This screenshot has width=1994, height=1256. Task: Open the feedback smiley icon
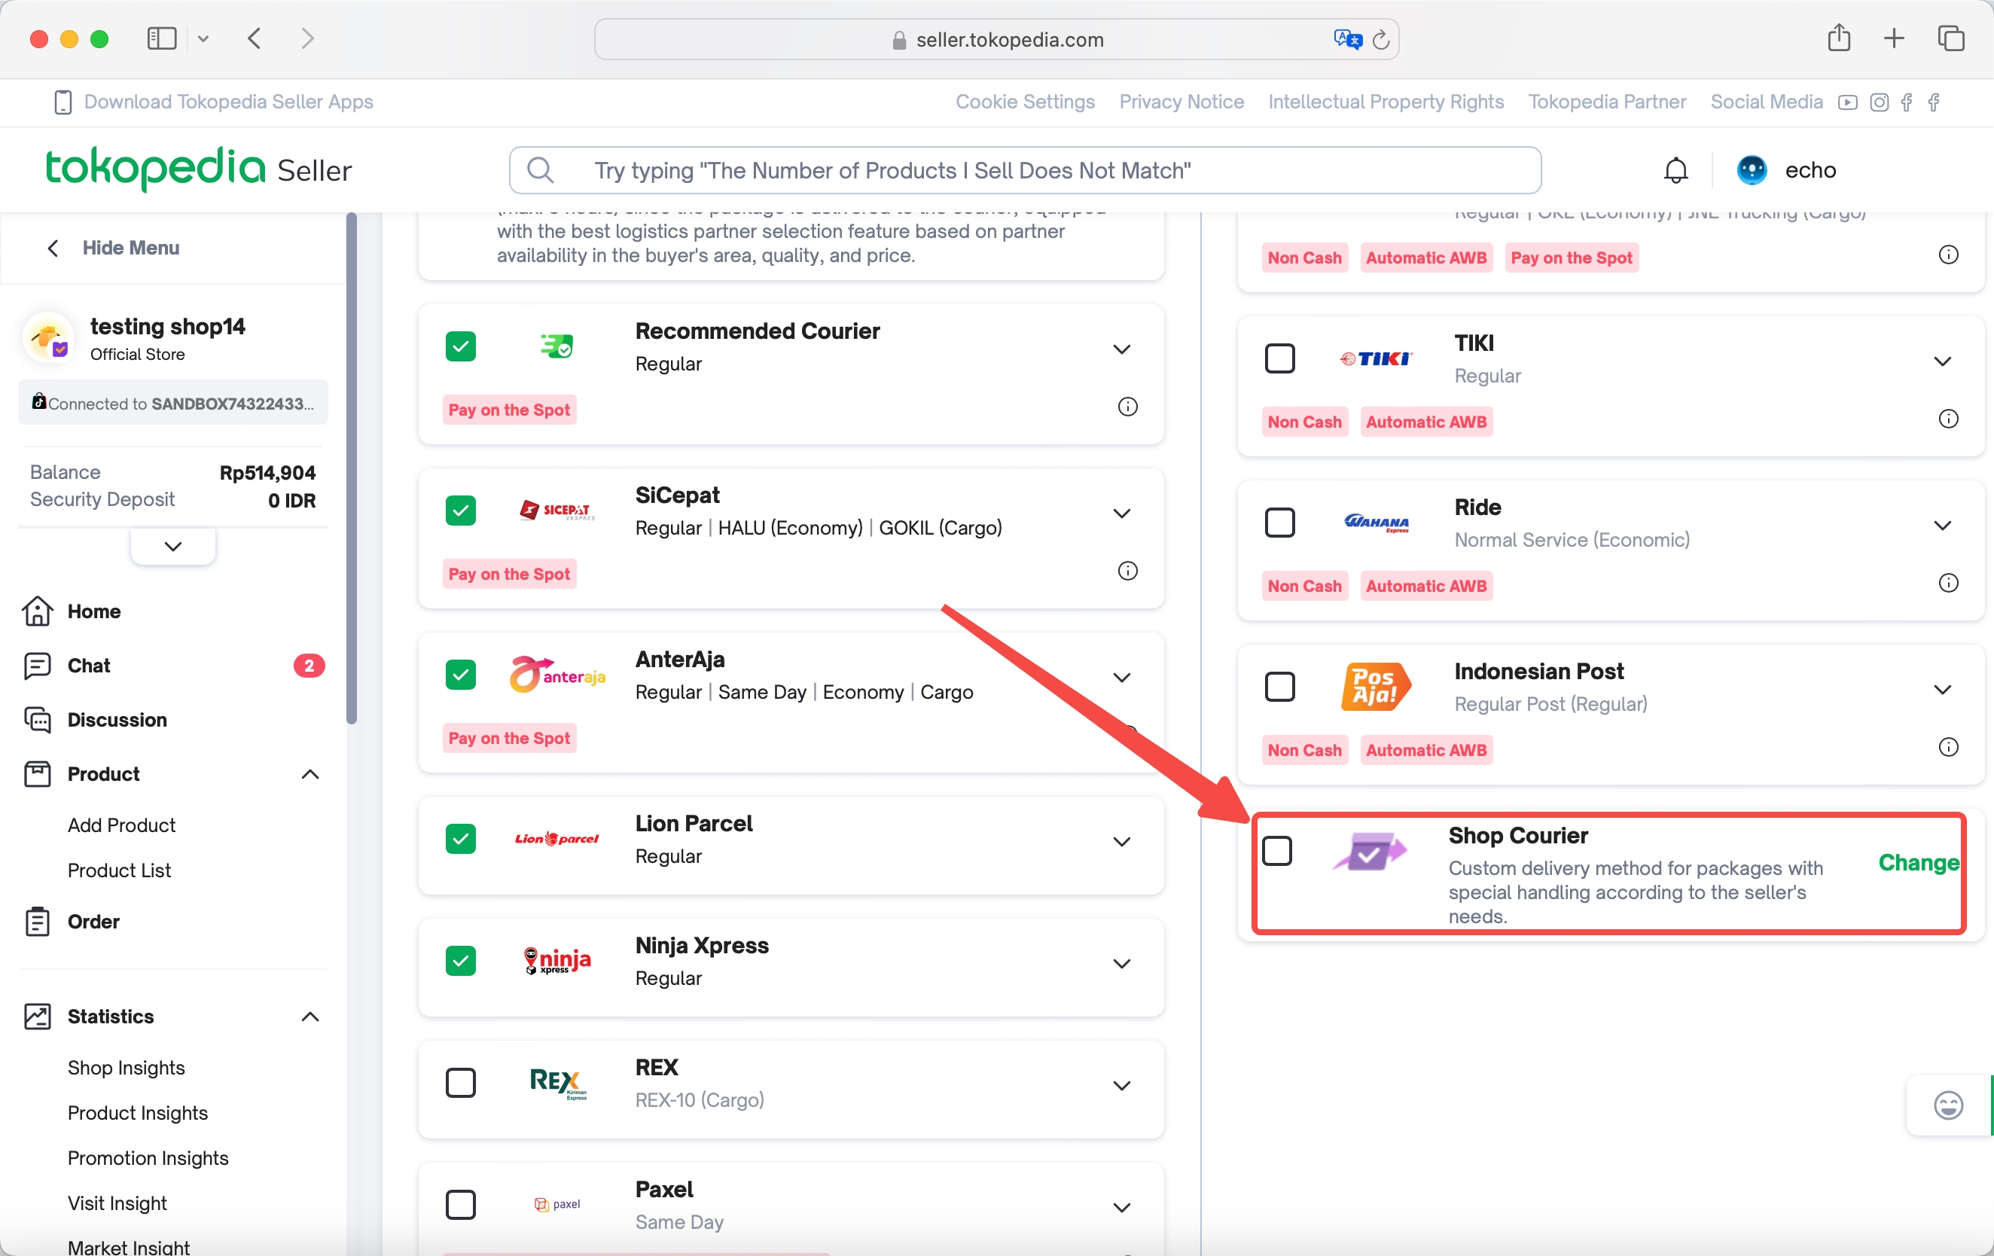[x=1947, y=1105]
